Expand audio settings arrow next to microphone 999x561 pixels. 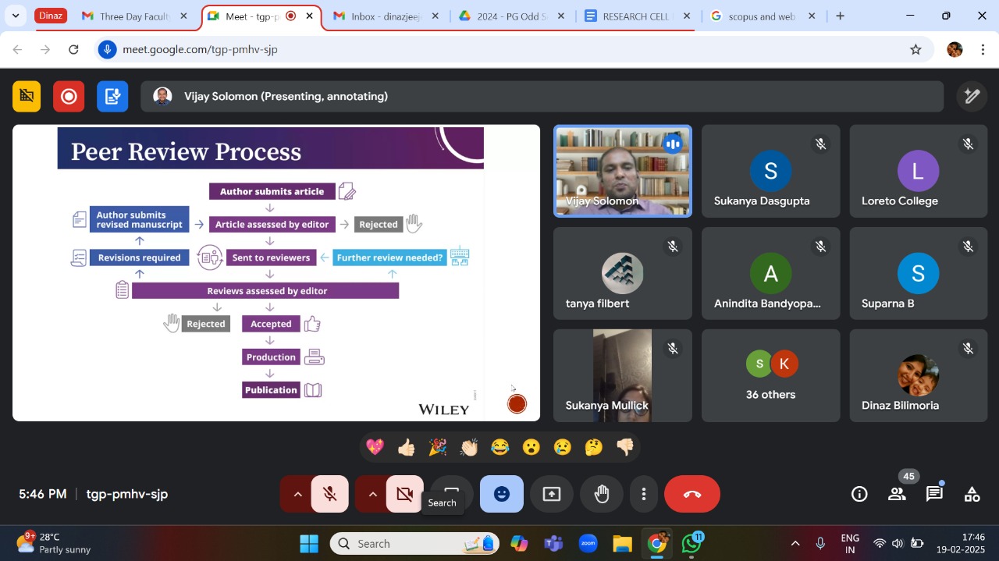pyautogui.click(x=297, y=494)
